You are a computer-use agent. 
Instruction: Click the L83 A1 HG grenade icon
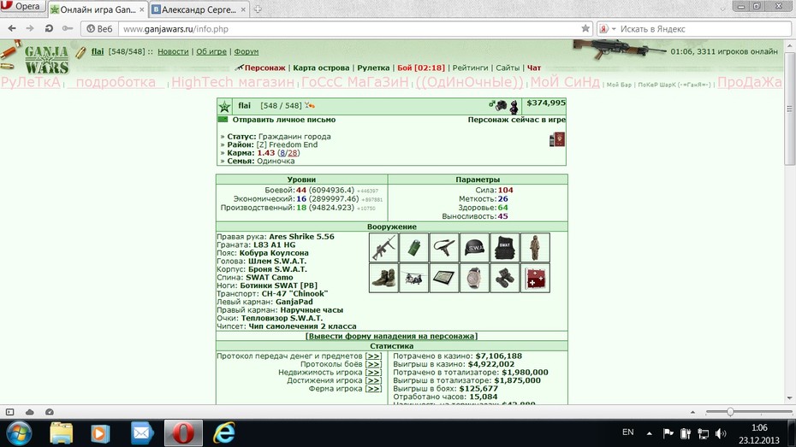pos(413,247)
